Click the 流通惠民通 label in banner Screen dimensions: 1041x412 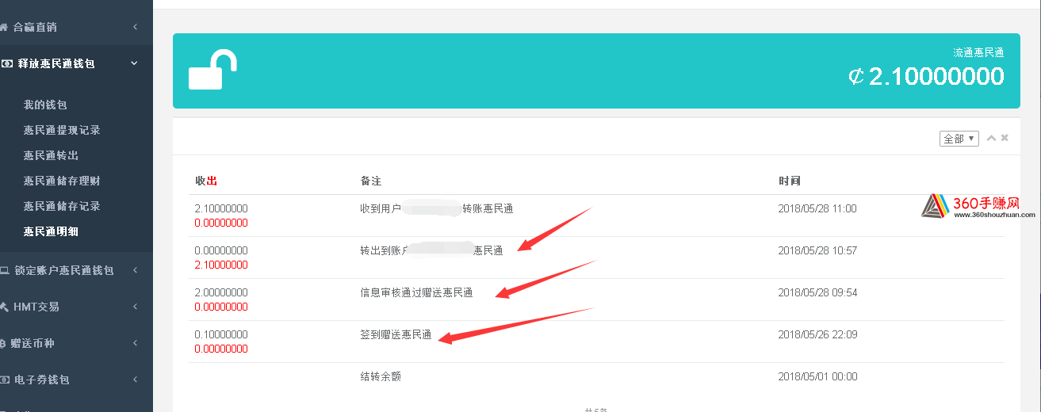[x=978, y=52]
